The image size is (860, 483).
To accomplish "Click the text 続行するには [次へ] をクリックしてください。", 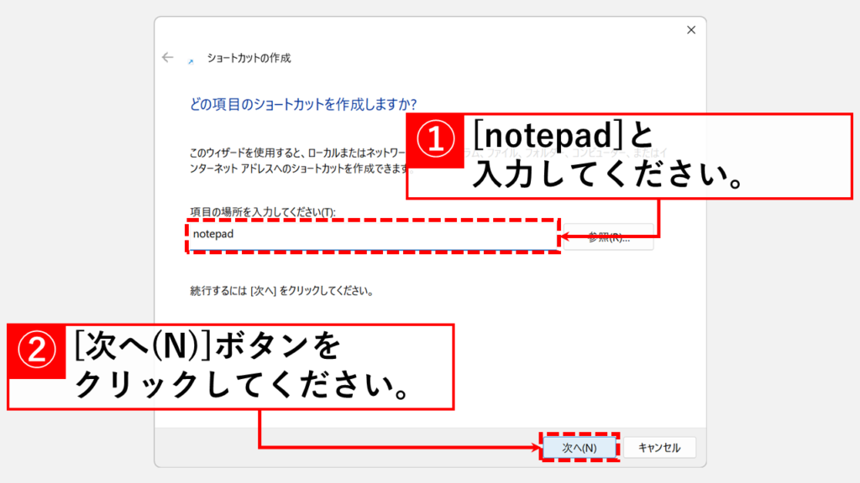I will [x=282, y=291].
